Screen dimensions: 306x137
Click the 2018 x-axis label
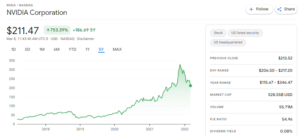[46, 129]
